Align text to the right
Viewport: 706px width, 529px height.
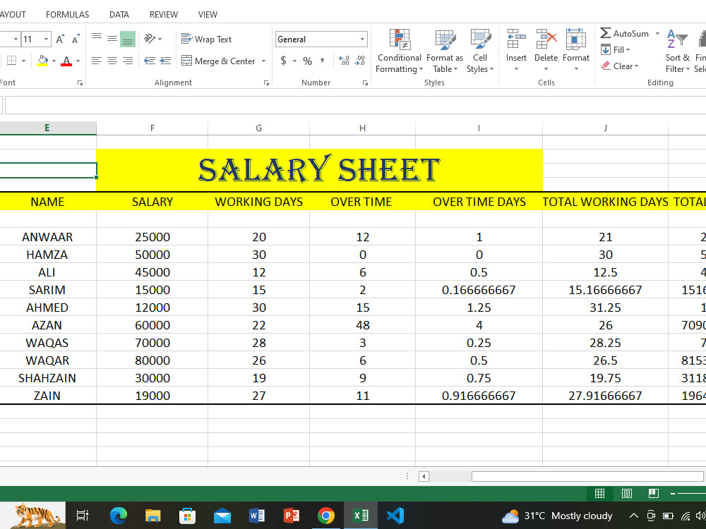[128, 61]
